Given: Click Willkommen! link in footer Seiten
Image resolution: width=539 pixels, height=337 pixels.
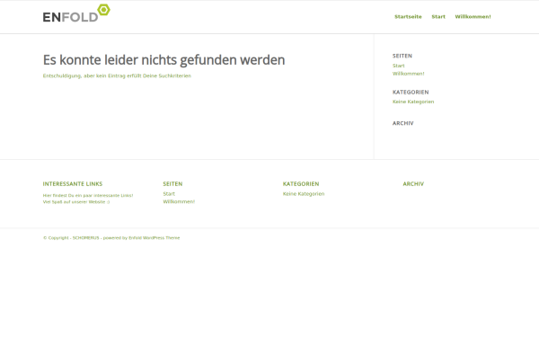Looking at the screenshot, I should point(179,202).
